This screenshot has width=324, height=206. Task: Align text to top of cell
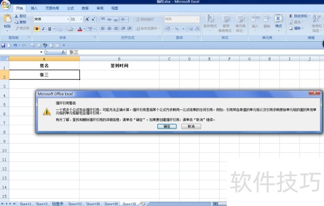103,19
